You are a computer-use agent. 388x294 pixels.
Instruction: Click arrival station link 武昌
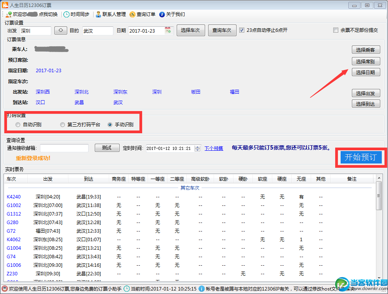click(79, 102)
